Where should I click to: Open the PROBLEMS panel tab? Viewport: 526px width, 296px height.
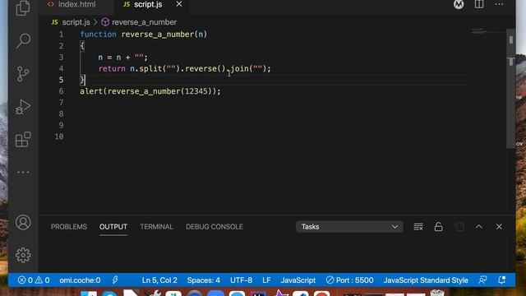coord(69,227)
